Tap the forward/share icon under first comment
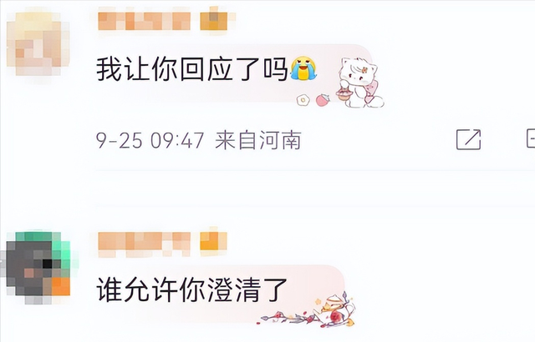The width and height of the screenshot is (535, 342). [468, 139]
